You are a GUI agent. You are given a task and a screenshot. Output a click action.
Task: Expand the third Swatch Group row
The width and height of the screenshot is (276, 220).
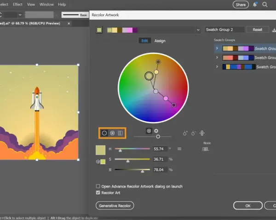click(x=217, y=66)
